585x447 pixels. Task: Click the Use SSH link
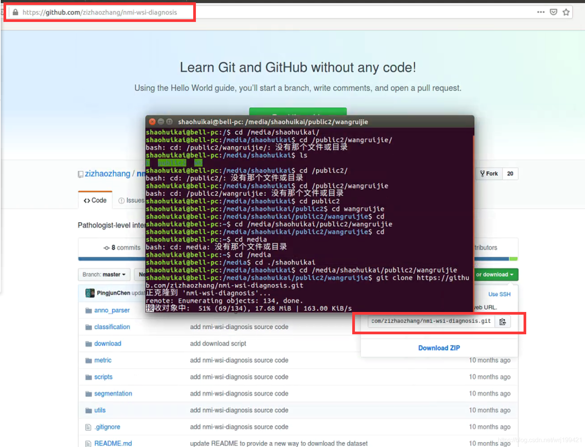[499, 294]
